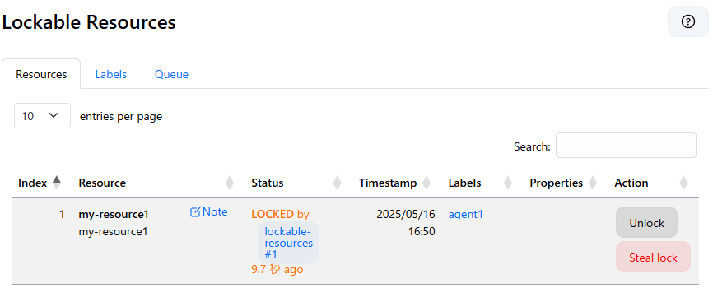Unlock my-resource1 with the Unlock button

(646, 222)
